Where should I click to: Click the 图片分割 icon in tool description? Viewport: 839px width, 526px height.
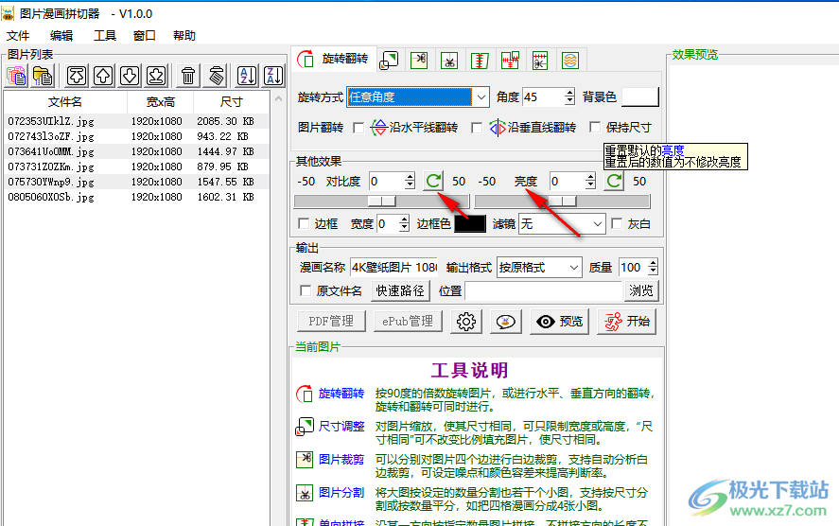click(305, 493)
